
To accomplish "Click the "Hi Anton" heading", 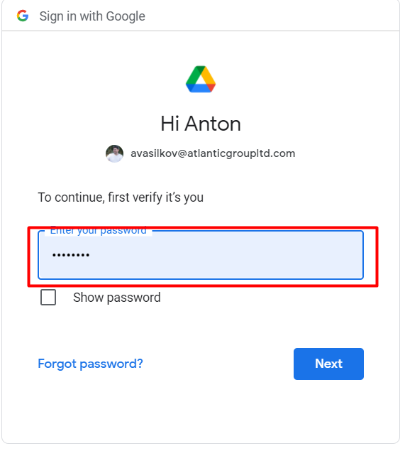I will point(201,124).
